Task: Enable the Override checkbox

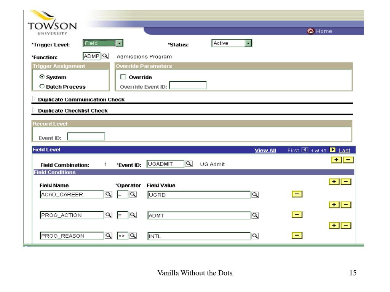Action: click(x=123, y=77)
